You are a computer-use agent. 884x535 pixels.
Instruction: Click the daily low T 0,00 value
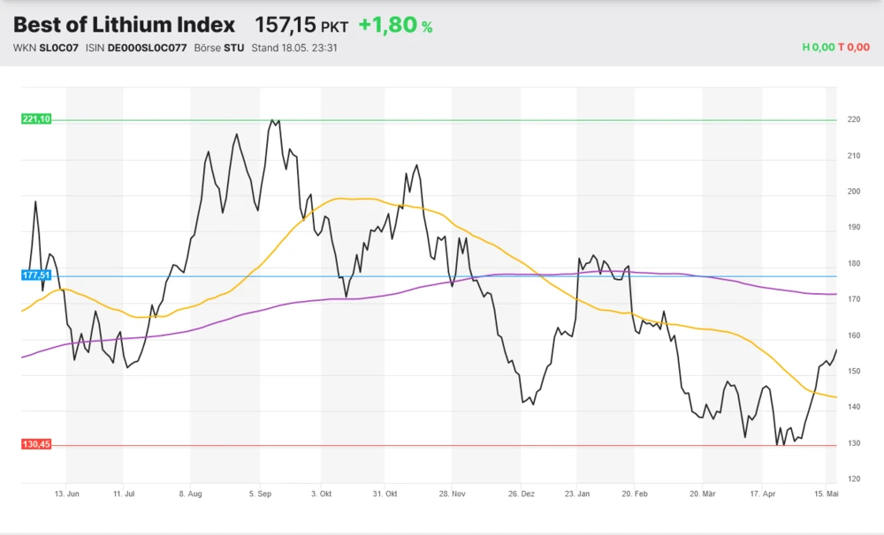[x=854, y=48]
